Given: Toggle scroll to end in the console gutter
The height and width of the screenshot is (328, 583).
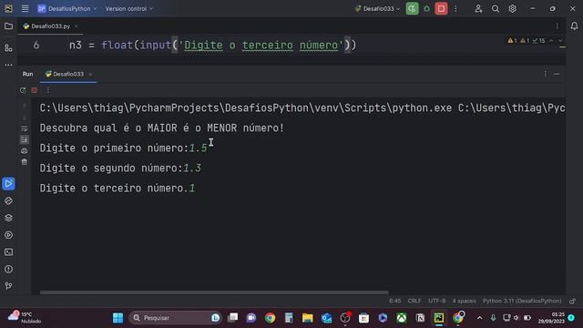Looking at the screenshot, I should coord(25,139).
